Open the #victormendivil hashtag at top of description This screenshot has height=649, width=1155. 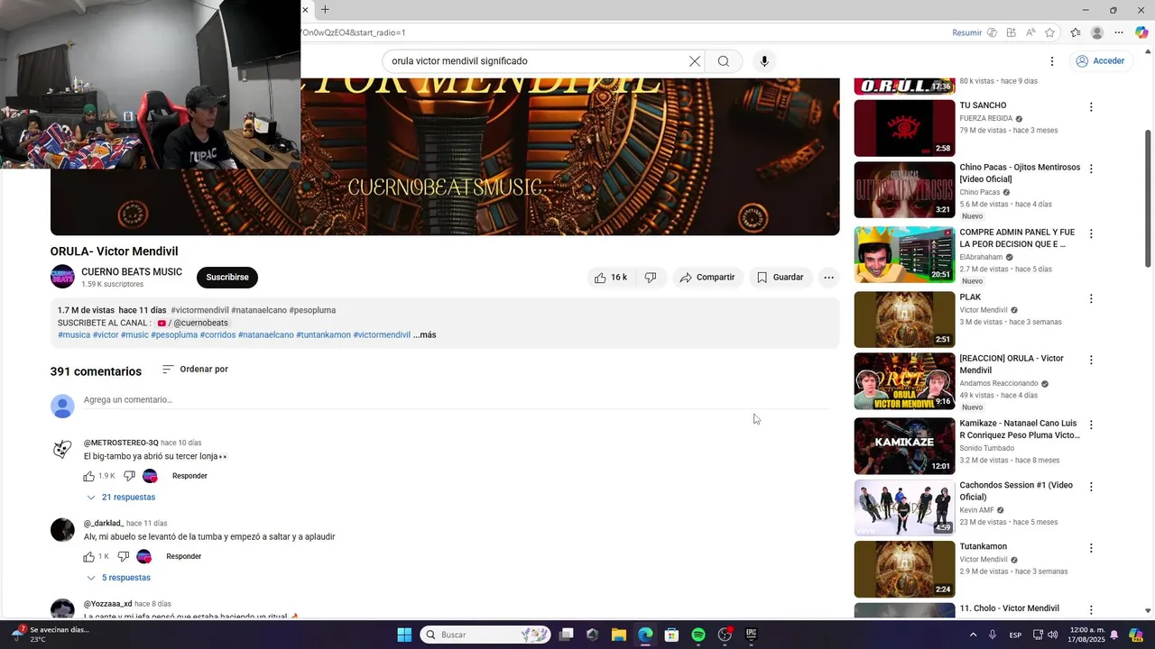pos(199,310)
